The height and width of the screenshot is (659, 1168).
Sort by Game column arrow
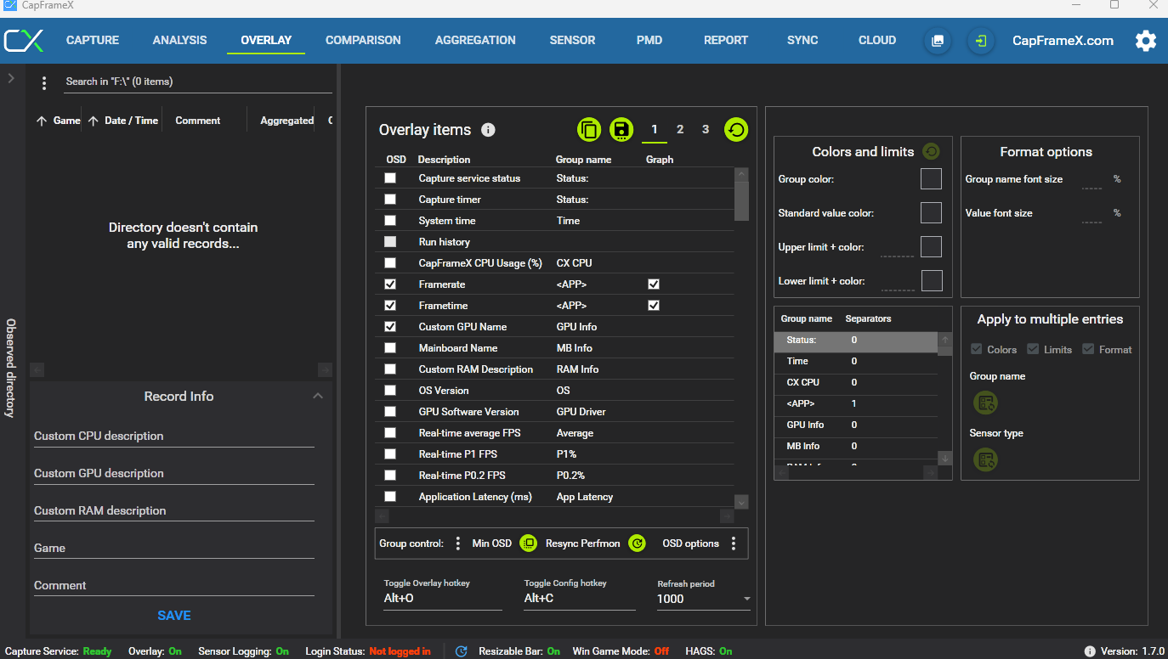pyautogui.click(x=42, y=121)
